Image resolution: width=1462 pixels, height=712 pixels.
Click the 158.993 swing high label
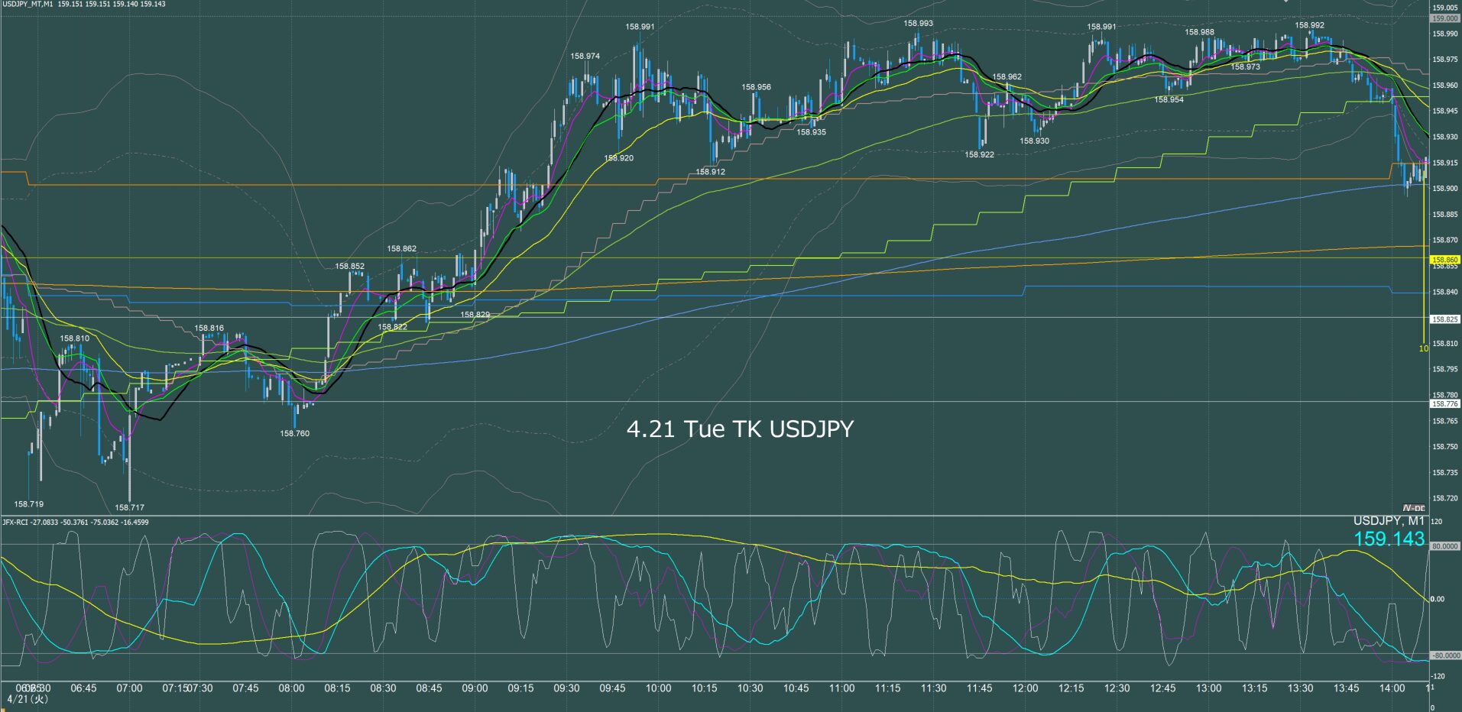[x=918, y=24]
